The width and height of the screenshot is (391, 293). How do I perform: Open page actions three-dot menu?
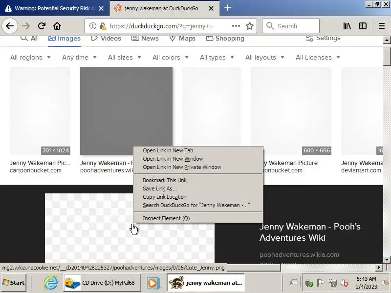(x=236, y=26)
